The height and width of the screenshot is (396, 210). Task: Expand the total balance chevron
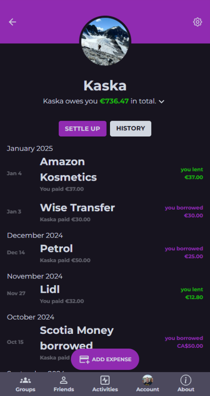click(161, 102)
